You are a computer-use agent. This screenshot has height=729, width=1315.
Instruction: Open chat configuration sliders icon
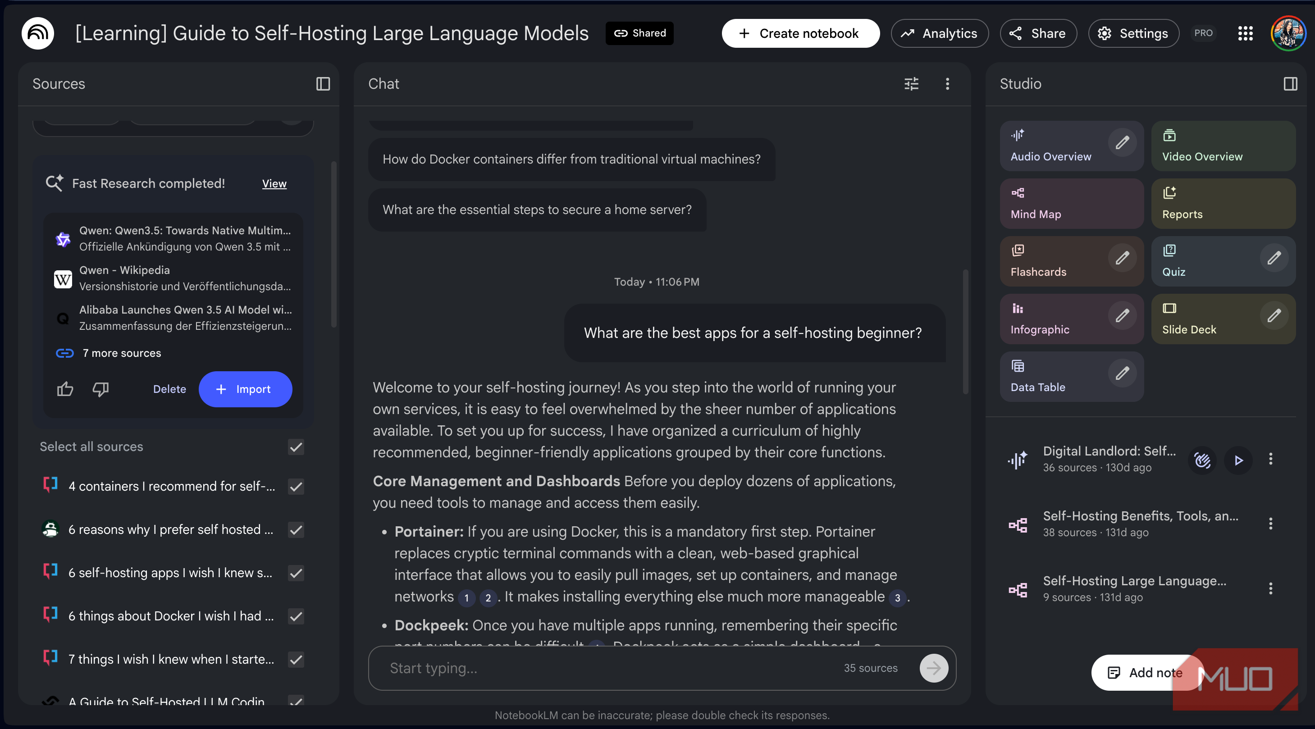911,84
